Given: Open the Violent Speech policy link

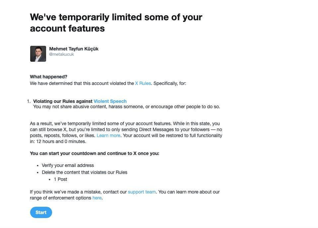Looking at the screenshot, I should 110,101.
